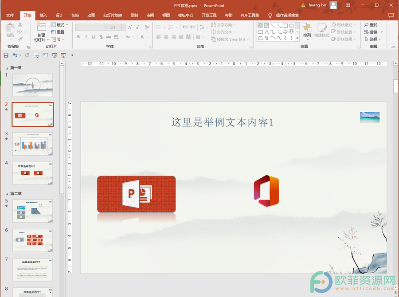
Task: Decrease list indent level
Action: [x=185, y=27]
